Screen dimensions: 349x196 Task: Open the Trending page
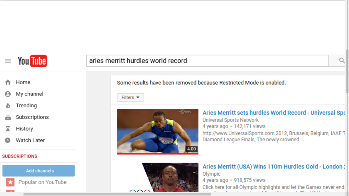(x=26, y=105)
